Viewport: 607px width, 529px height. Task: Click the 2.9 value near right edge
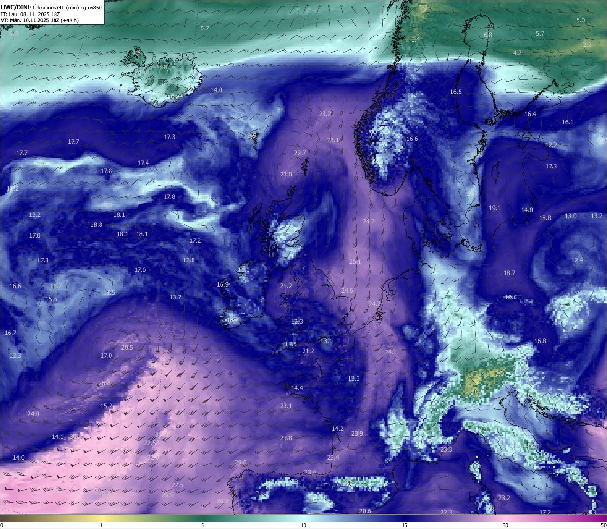coord(587,45)
